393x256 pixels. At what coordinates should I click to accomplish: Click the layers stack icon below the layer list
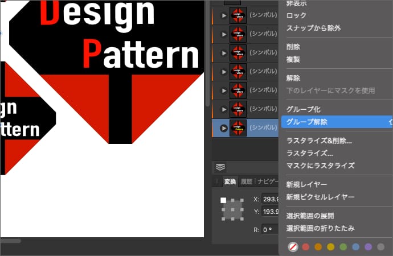(x=220, y=167)
